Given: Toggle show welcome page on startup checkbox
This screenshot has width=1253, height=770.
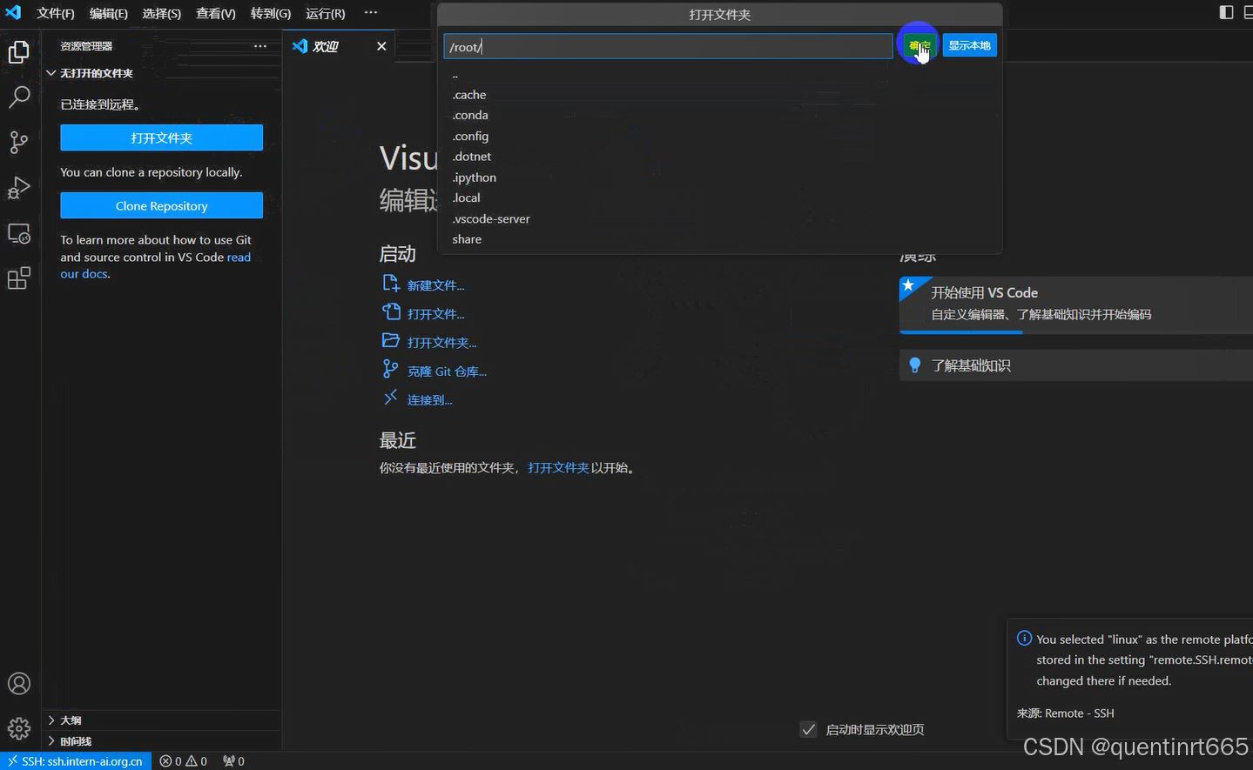Looking at the screenshot, I should pyautogui.click(x=809, y=729).
